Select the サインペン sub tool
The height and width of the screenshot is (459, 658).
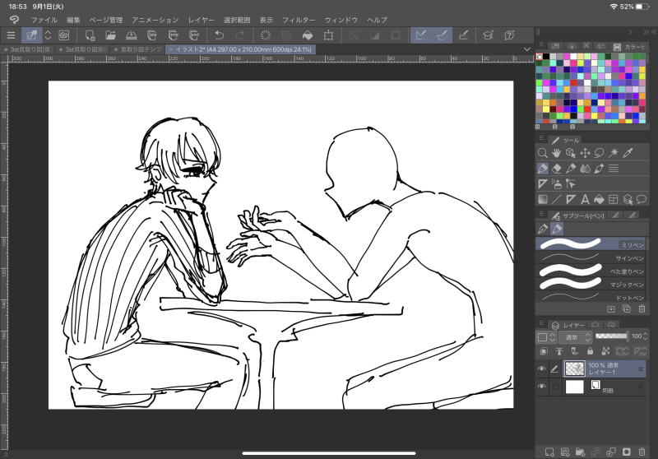(x=591, y=257)
